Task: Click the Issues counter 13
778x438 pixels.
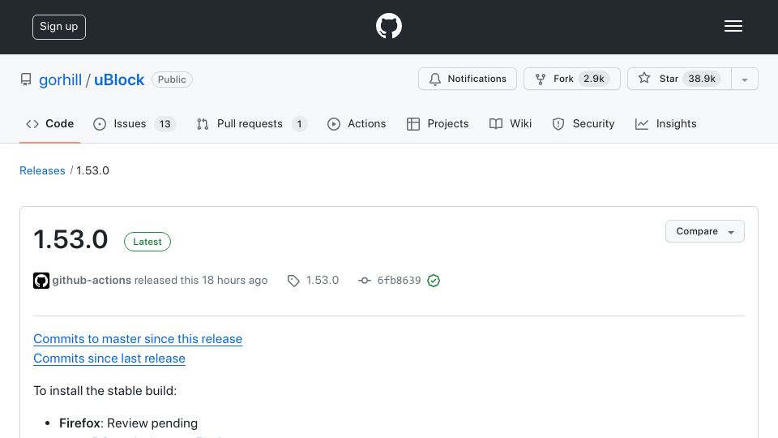Action: [x=165, y=124]
